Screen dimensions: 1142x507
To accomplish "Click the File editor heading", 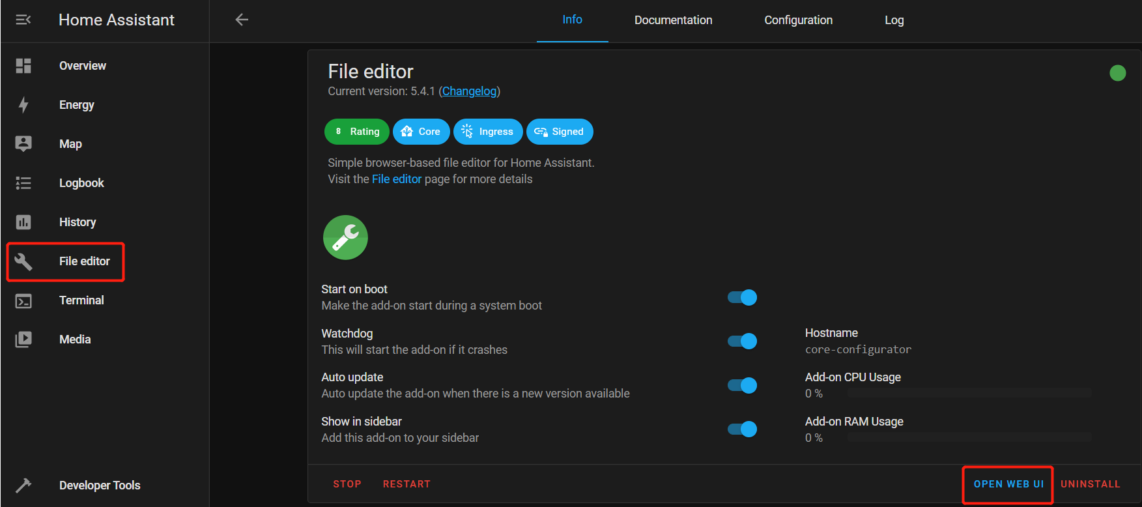I will click(x=371, y=72).
